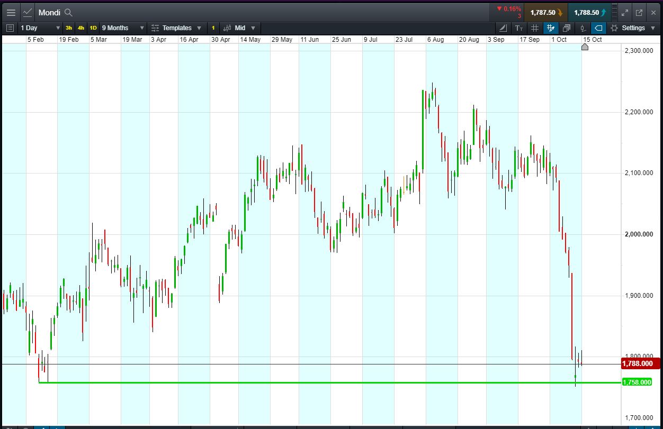Toggle chart grid lines
Viewport: 663px width, 429px height.
click(x=535, y=28)
